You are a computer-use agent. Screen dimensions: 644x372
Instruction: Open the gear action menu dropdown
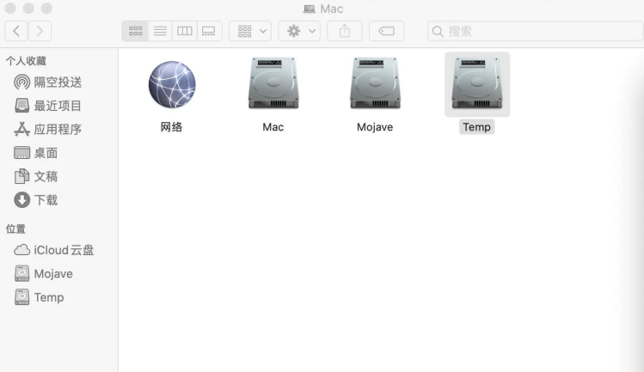[299, 31]
